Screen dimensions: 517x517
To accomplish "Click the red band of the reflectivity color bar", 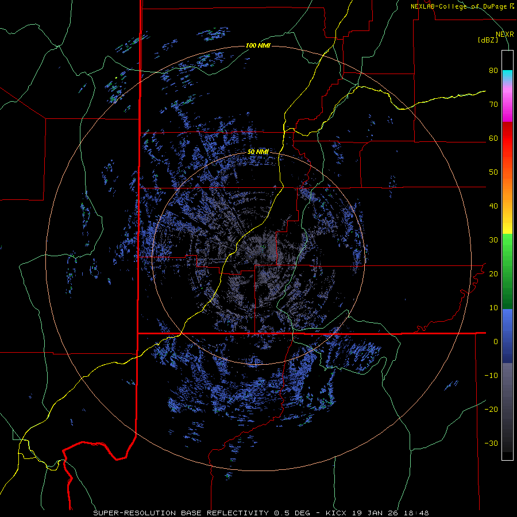I will point(507,138).
